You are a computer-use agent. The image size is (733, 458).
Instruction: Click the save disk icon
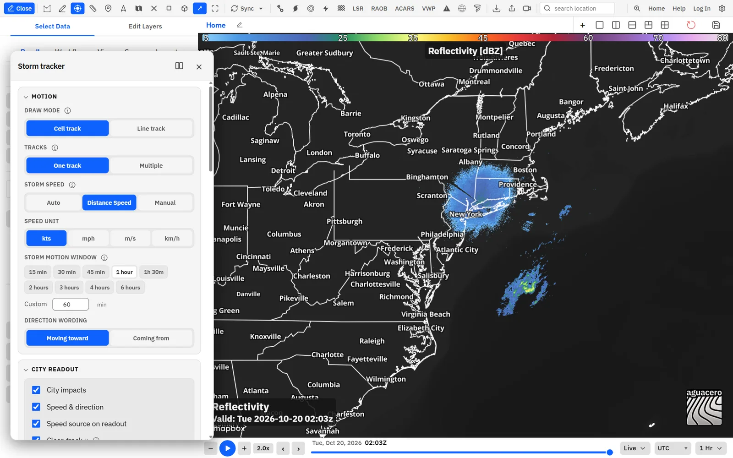coord(716,25)
